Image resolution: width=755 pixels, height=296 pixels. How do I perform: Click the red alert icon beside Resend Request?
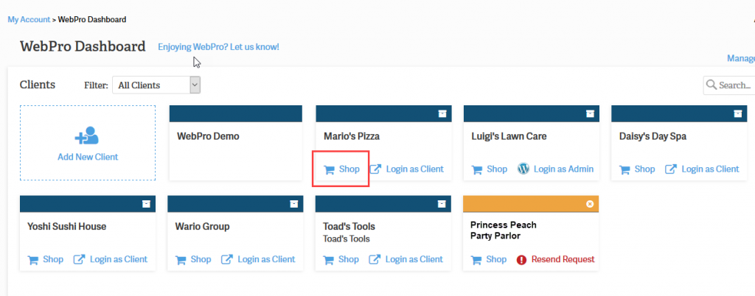522,259
